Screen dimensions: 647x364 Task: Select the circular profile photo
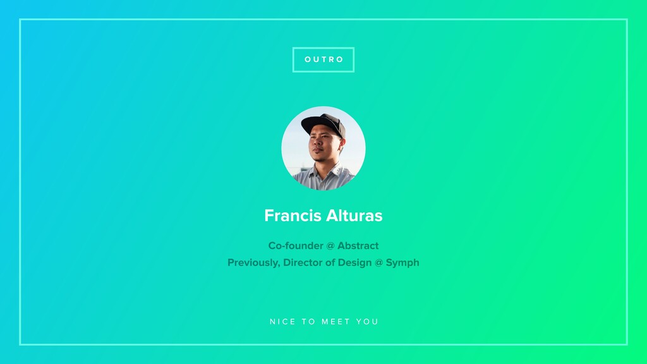tap(323, 148)
